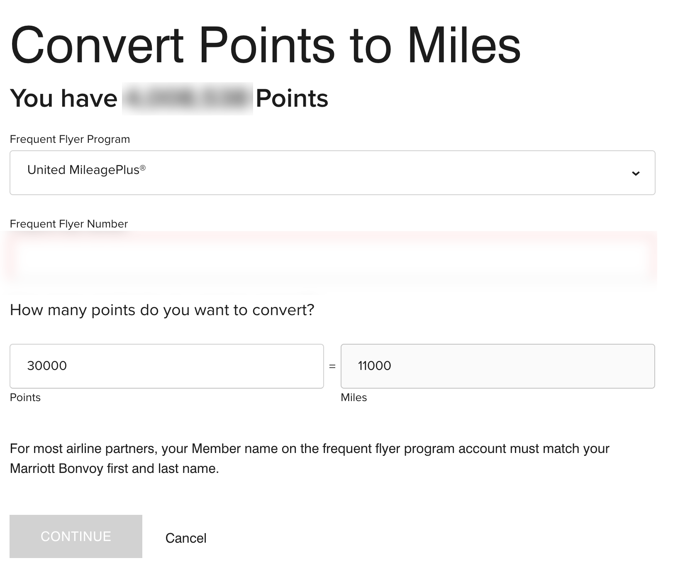Click the Points label under the amount field
The height and width of the screenshot is (568, 673).
pos(25,397)
